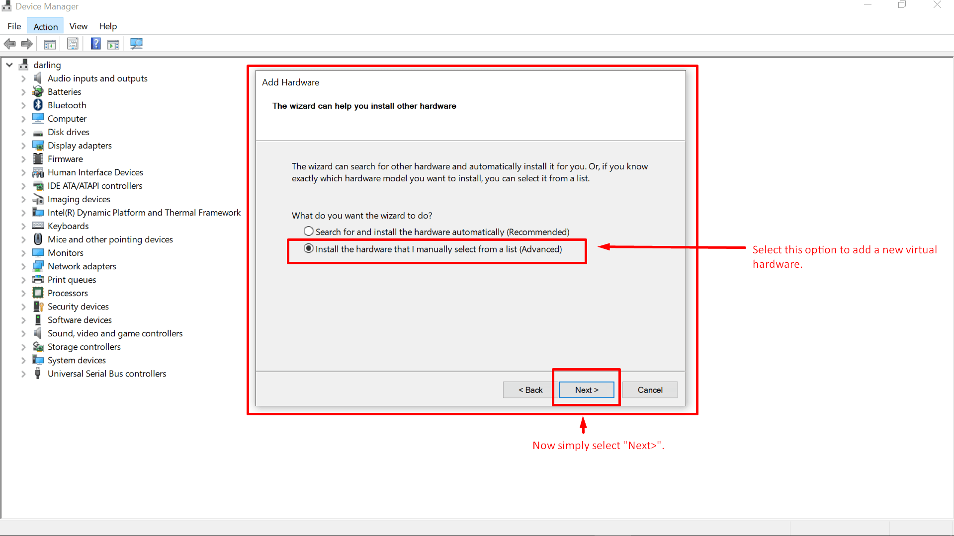Expand the System devices chevron

23,360
